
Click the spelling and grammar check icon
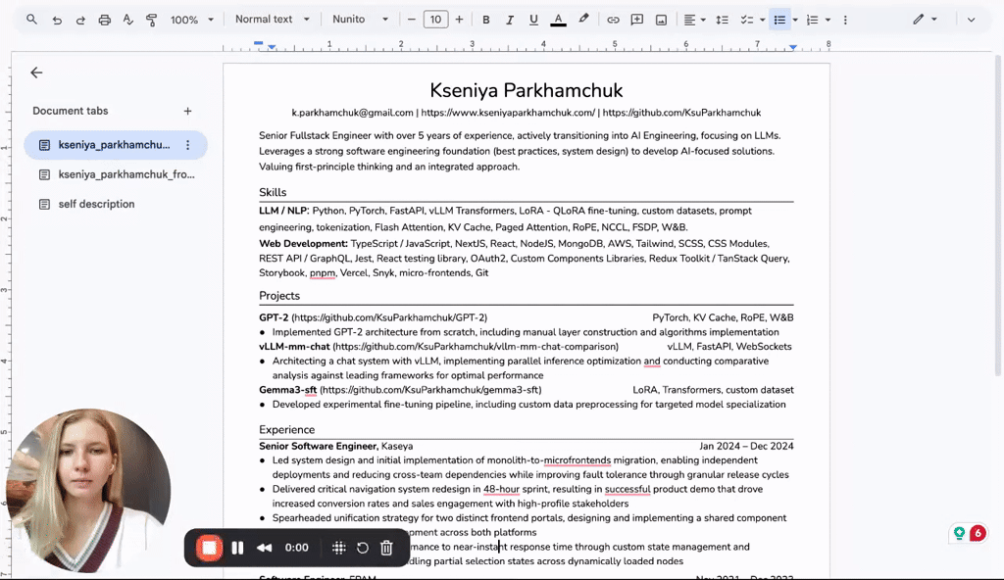[128, 19]
